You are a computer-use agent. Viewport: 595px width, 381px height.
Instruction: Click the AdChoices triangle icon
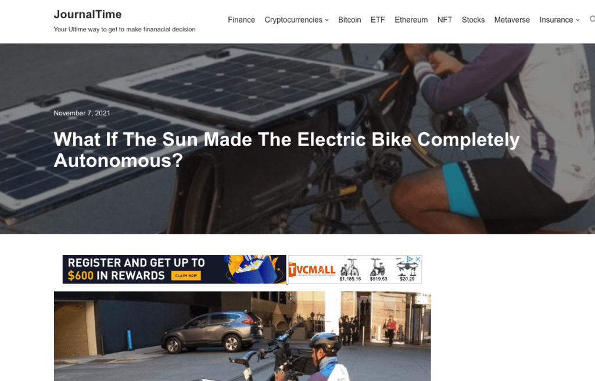(x=410, y=259)
